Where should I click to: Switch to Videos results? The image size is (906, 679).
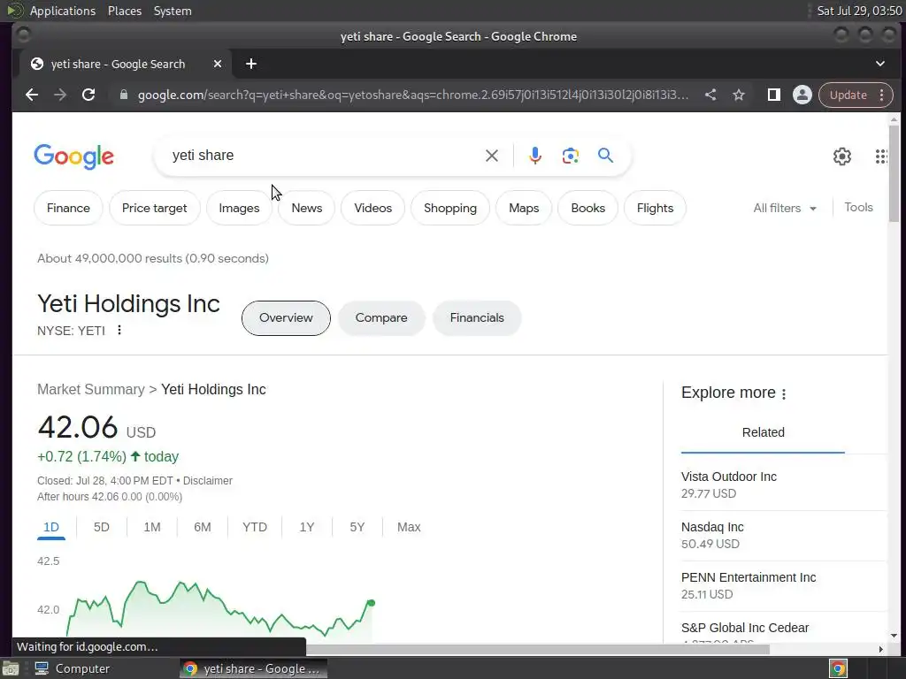point(372,208)
